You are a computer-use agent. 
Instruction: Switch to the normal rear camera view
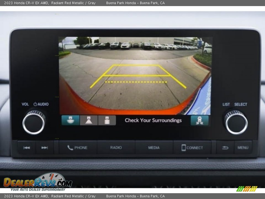click(x=89, y=120)
